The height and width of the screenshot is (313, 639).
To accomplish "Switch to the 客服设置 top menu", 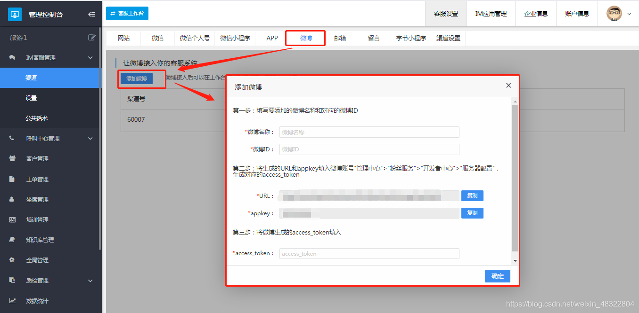I will coord(446,14).
